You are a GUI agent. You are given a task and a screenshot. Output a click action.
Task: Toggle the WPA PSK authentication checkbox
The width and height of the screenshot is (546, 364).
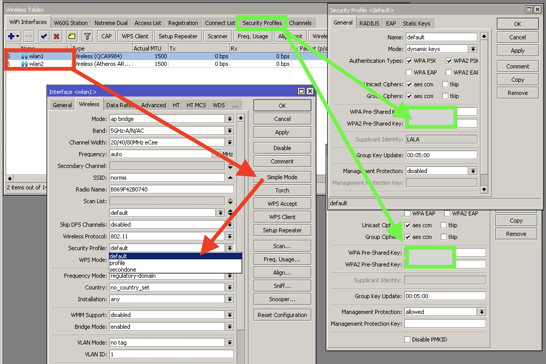point(409,61)
